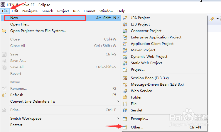The height and width of the screenshot is (132, 221).
Task: Open the Emmet menu
Action: click(90, 11)
